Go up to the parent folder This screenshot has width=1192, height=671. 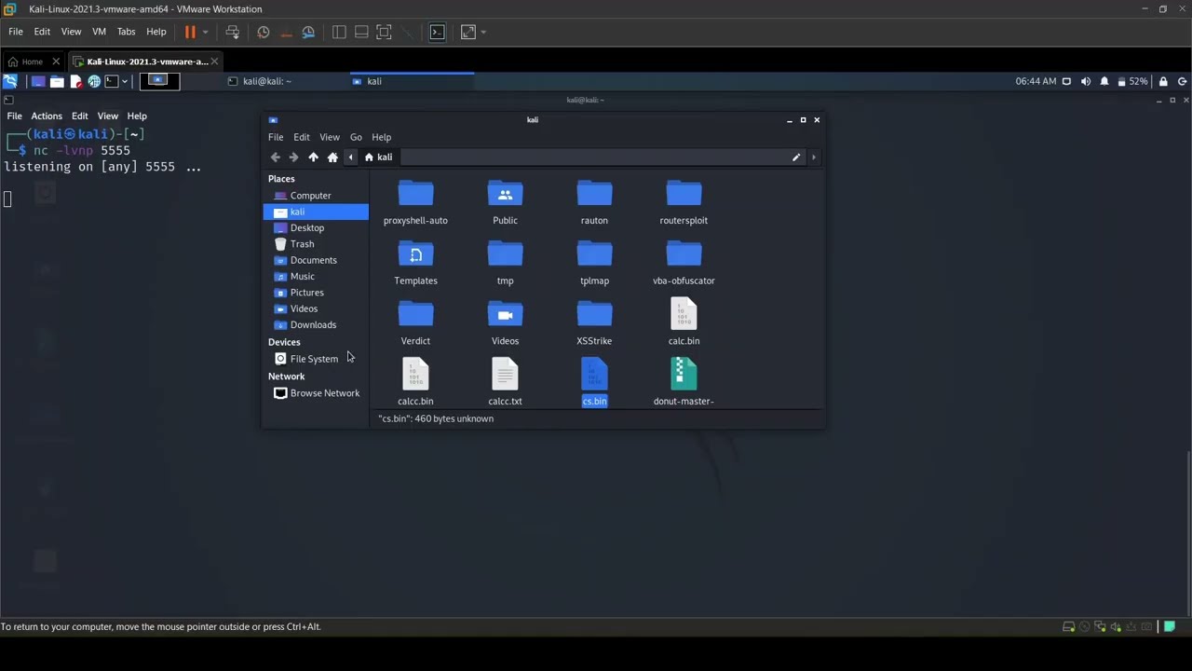(x=313, y=157)
